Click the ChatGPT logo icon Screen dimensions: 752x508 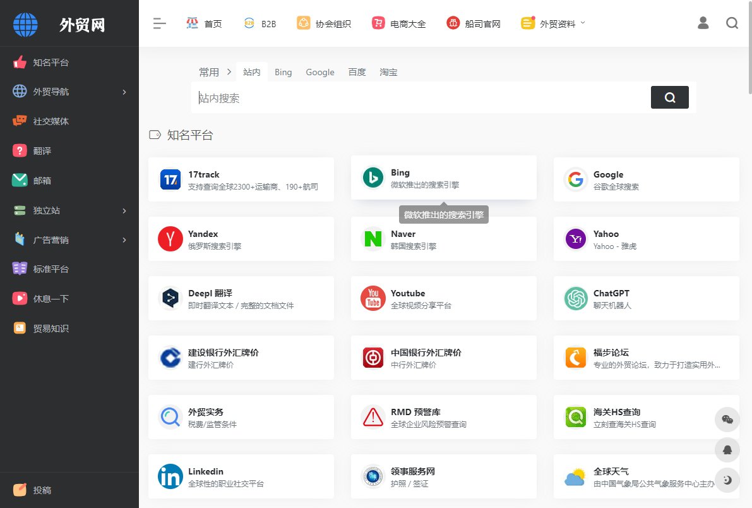tap(575, 298)
